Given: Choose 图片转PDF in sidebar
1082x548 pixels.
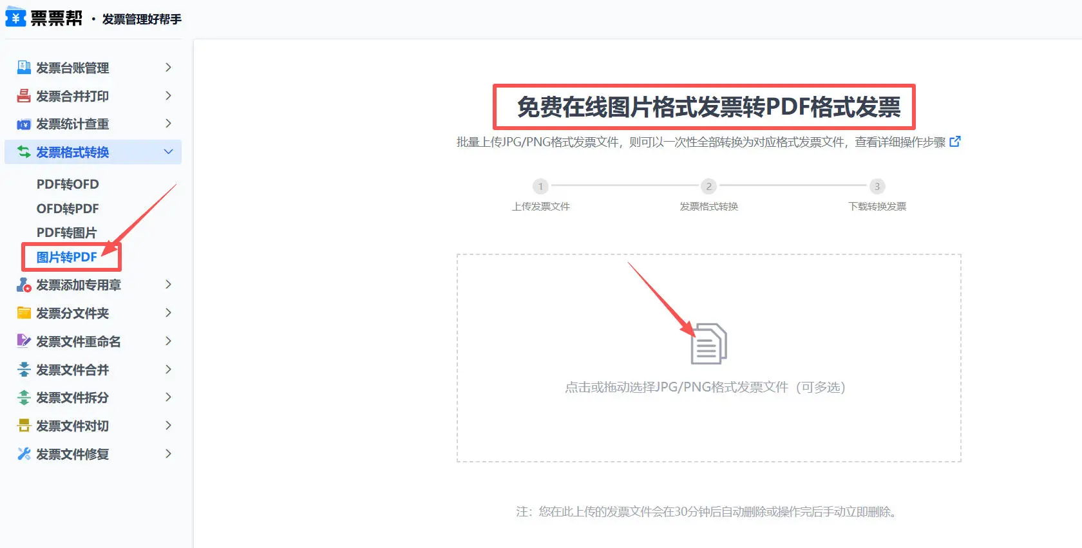Looking at the screenshot, I should [66, 257].
